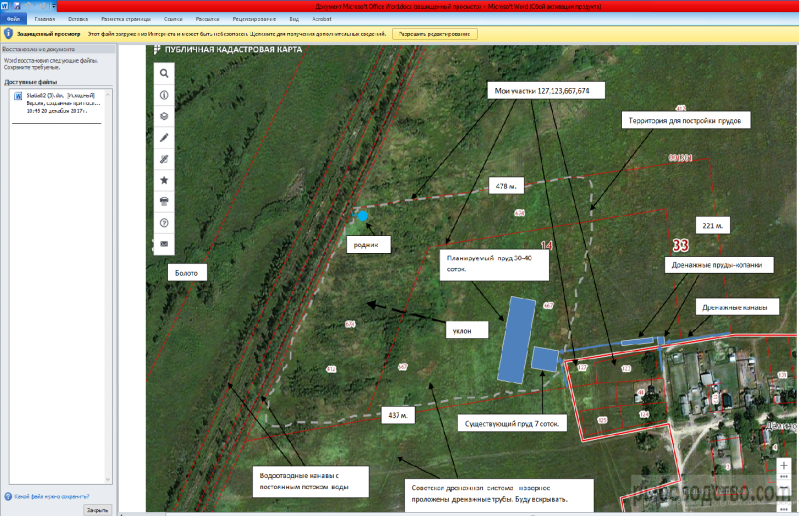Switch to the Вставка ribbon tab
799x516 pixels.
76,19
